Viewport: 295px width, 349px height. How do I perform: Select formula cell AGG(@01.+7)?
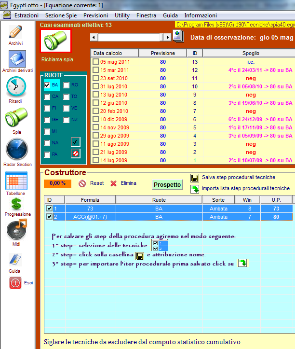90,217
